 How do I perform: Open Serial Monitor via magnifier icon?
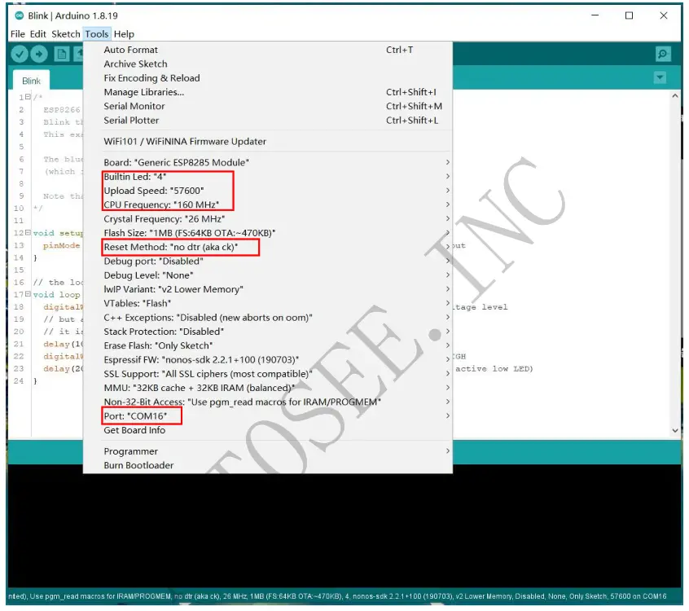tap(662, 53)
